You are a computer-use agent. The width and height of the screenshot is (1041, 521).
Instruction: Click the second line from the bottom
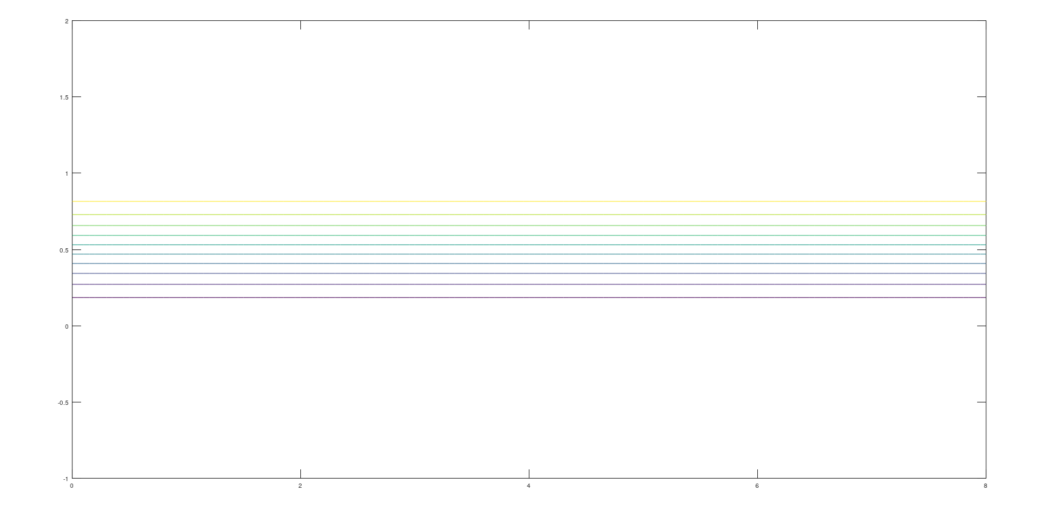(x=528, y=284)
